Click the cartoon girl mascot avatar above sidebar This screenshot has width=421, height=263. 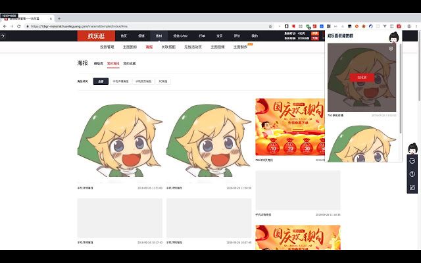tap(412, 148)
